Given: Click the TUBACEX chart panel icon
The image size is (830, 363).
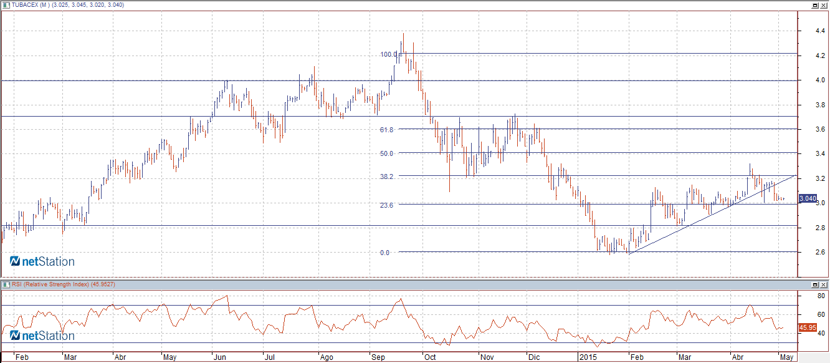Looking at the screenshot, I should coord(6,4).
